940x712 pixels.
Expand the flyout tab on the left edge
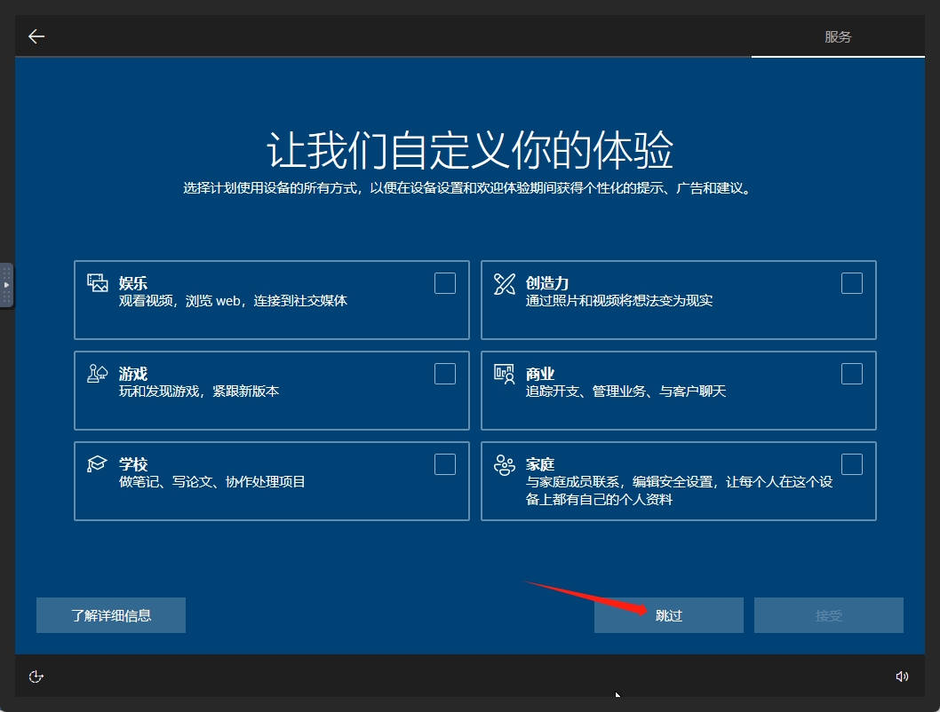tap(4, 284)
